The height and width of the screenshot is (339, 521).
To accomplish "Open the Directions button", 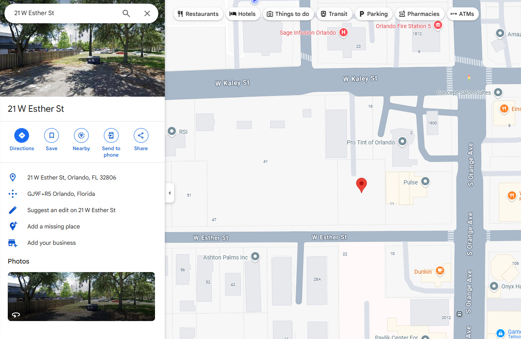I will 22,140.
